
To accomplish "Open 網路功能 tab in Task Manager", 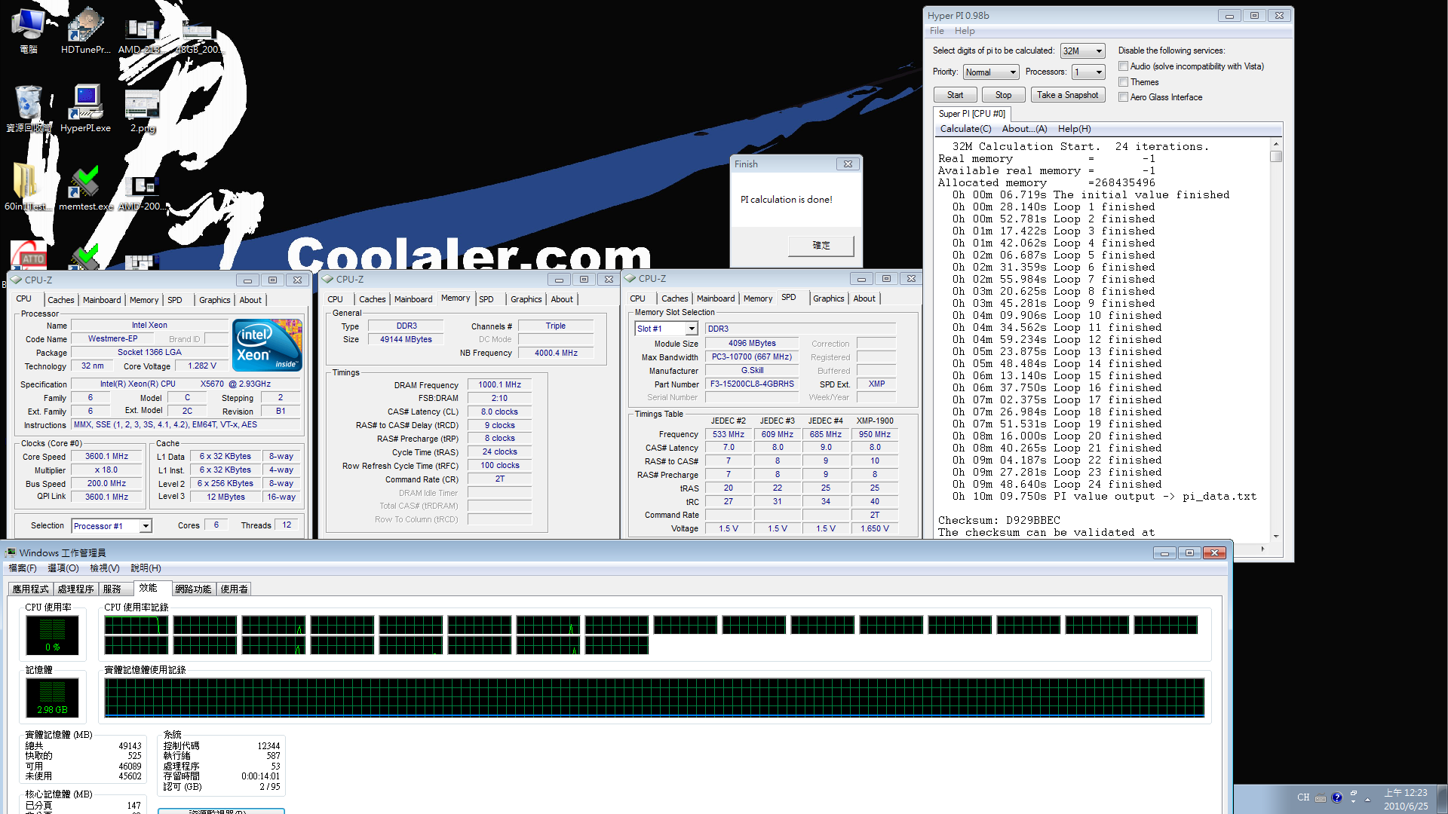I will 193,589.
